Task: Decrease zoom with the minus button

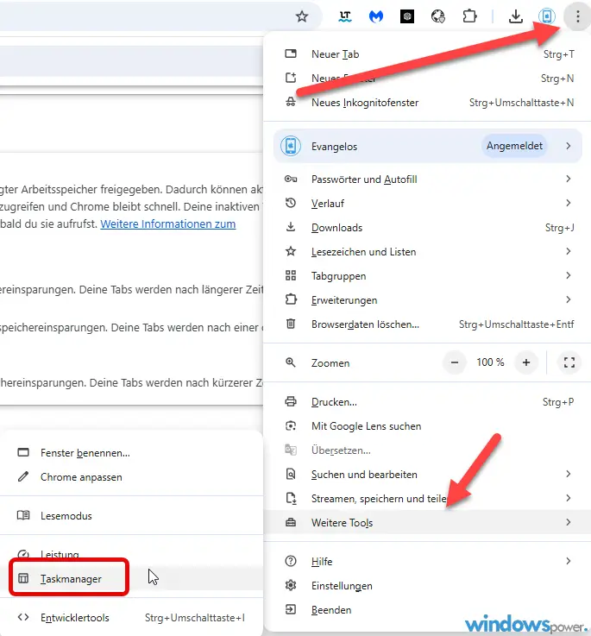Action: 455,362
